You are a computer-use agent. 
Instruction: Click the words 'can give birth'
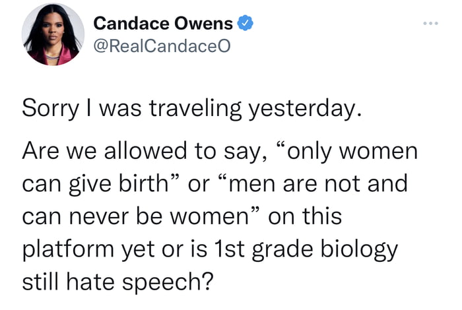(95, 184)
